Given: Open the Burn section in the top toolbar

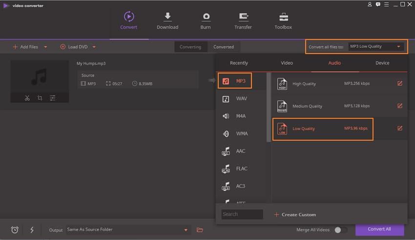Looking at the screenshot, I should click(x=206, y=20).
